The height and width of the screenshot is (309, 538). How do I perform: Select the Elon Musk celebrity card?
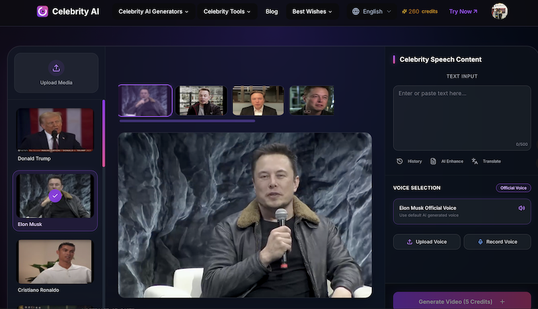pyautogui.click(x=55, y=201)
